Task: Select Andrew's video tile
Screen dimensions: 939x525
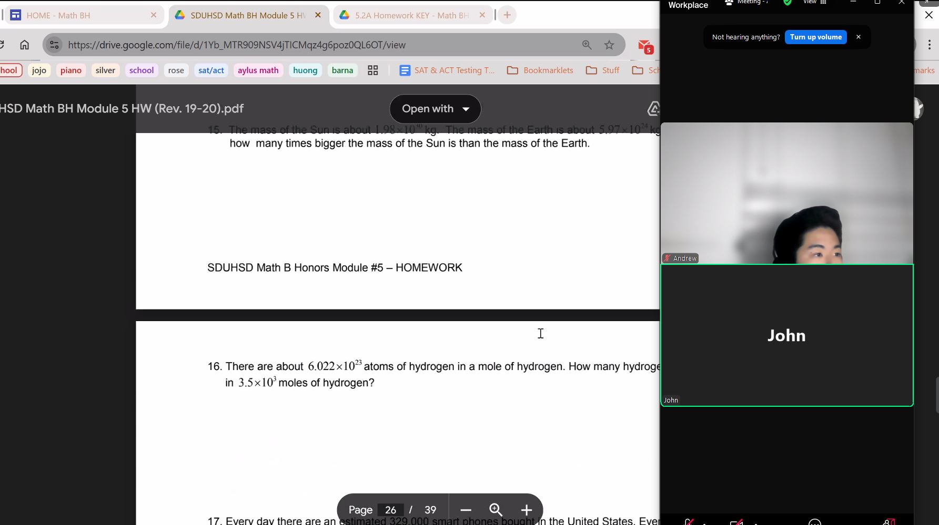Action: (787, 193)
